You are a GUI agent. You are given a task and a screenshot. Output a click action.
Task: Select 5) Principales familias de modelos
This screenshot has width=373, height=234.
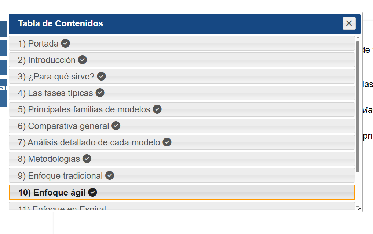click(x=182, y=109)
